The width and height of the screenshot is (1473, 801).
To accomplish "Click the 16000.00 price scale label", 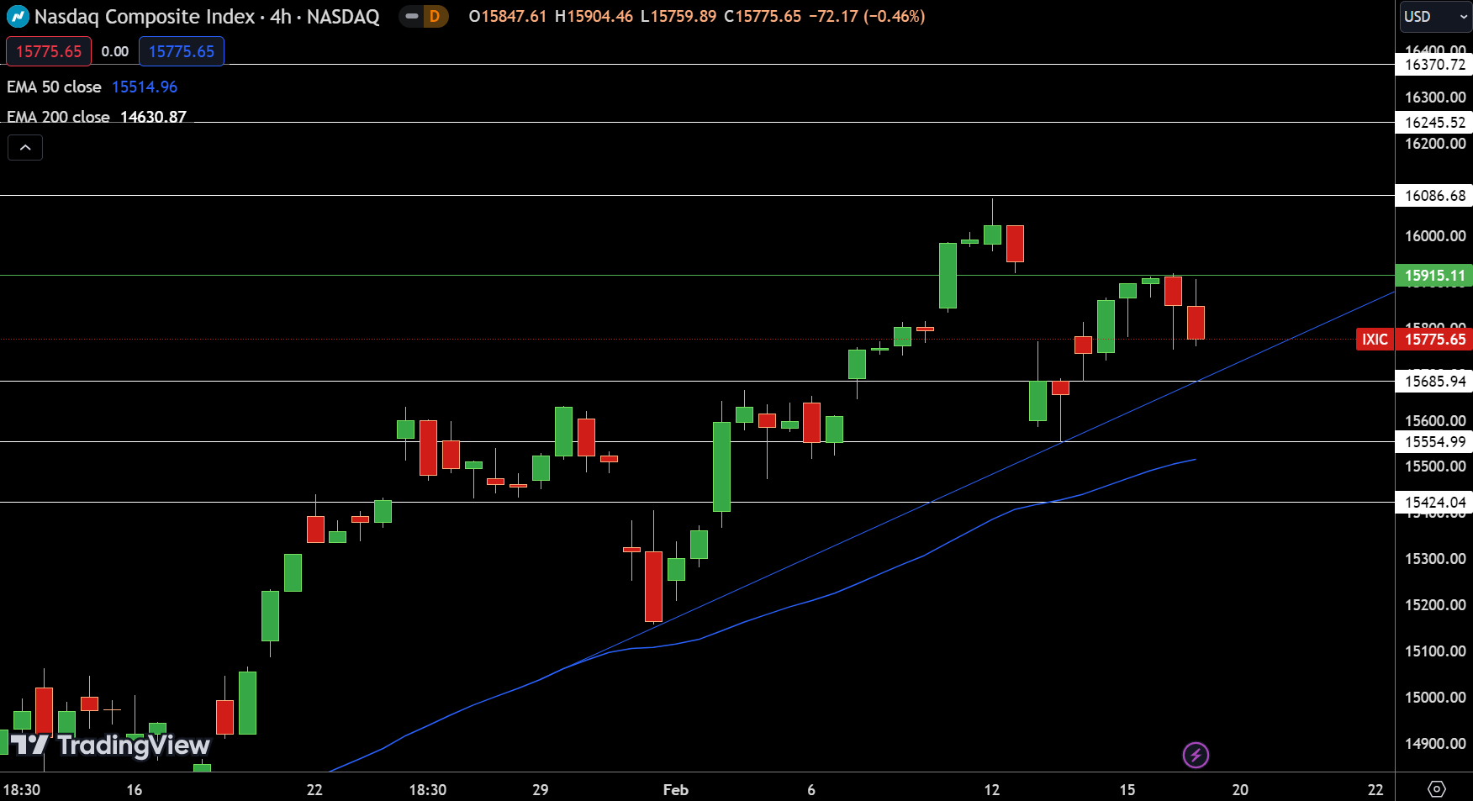I will click(1435, 236).
